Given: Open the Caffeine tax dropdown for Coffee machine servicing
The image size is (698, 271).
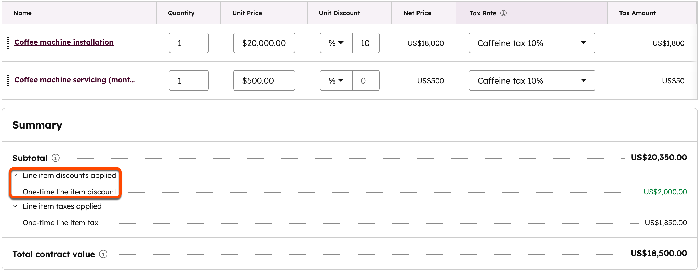Looking at the screenshot, I should [531, 80].
